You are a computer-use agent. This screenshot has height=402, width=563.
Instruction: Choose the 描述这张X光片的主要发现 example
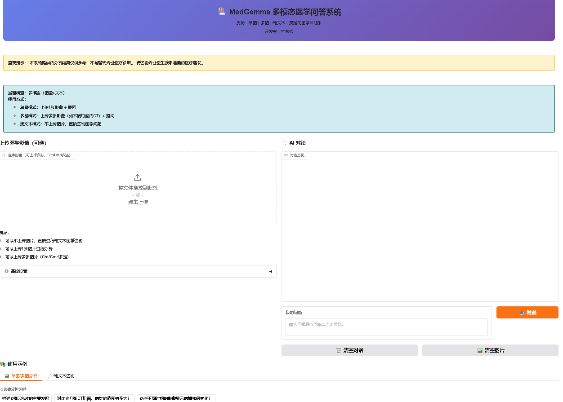pos(26,398)
